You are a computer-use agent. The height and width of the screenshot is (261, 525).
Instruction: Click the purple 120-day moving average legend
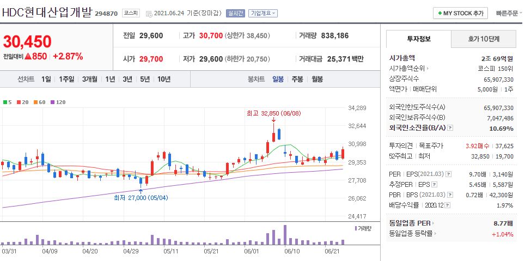(58, 102)
